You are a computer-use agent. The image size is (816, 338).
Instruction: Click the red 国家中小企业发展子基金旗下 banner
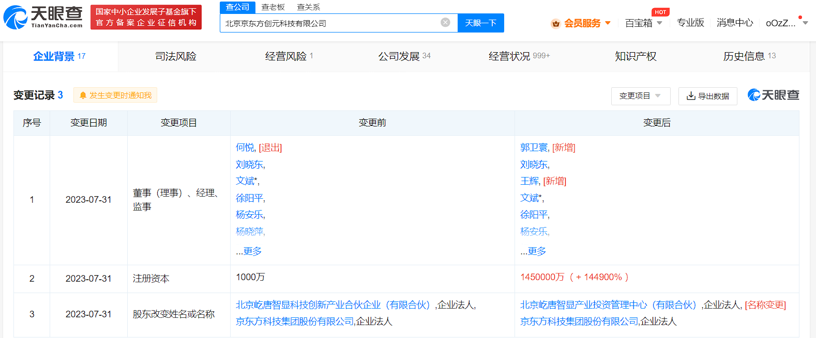146,17
